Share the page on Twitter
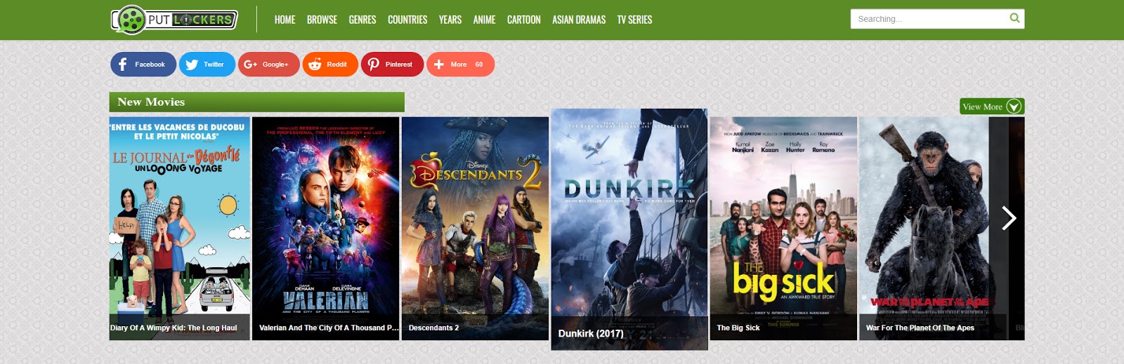The width and height of the screenshot is (1124, 364). coord(207,64)
